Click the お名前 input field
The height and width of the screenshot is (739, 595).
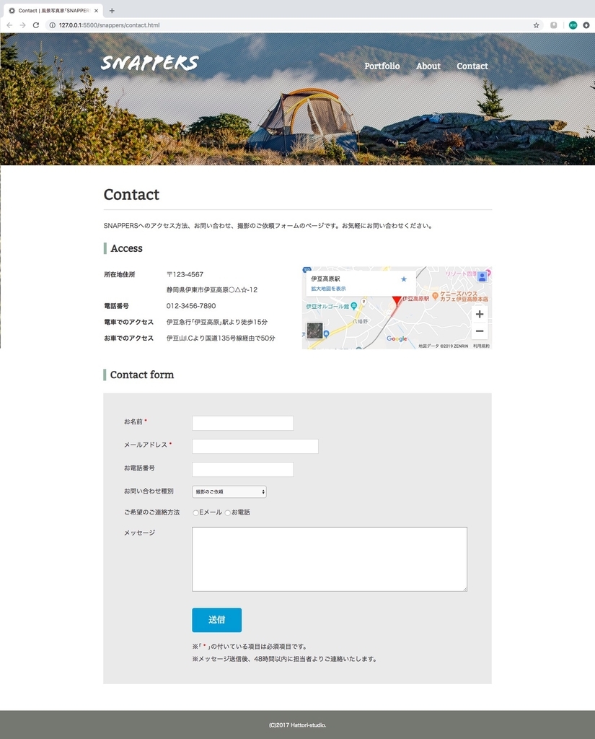[242, 423]
